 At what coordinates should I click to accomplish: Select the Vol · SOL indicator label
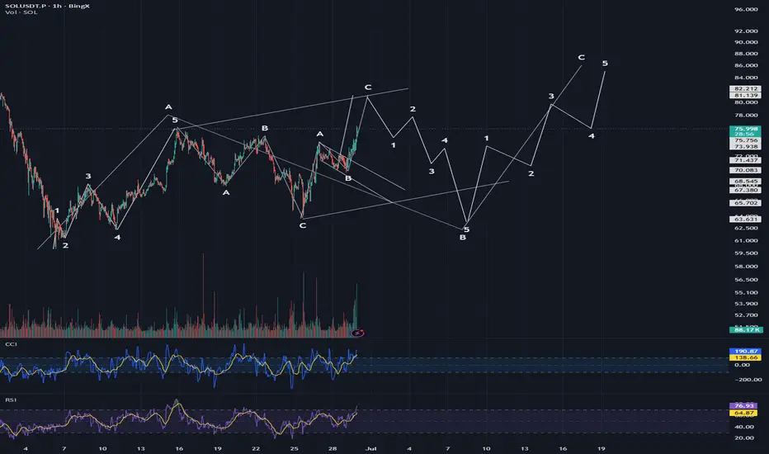tap(21, 12)
